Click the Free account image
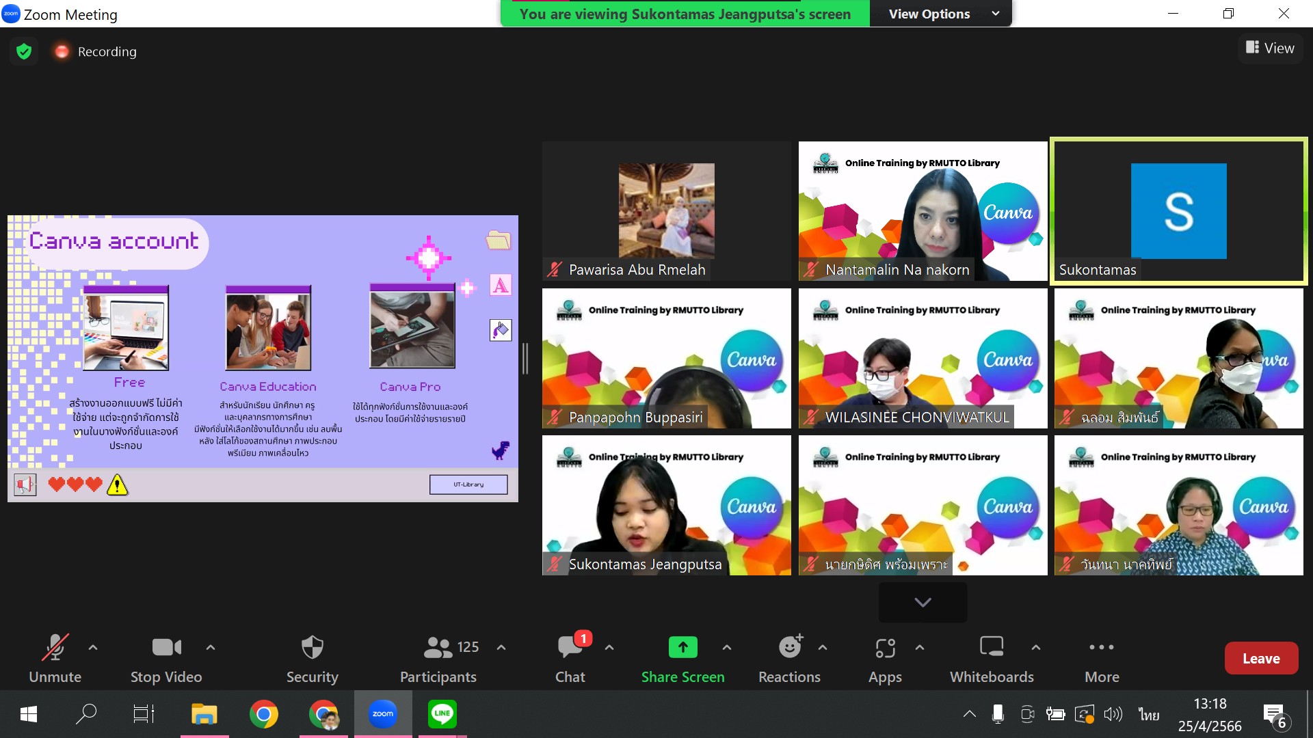The width and height of the screenshot is (1313, 738). tap(126, 329)
